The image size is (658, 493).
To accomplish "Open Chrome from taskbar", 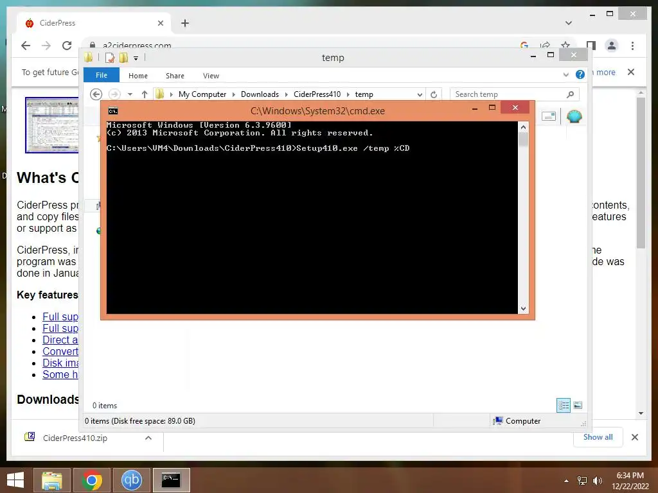I will [92, 480].
